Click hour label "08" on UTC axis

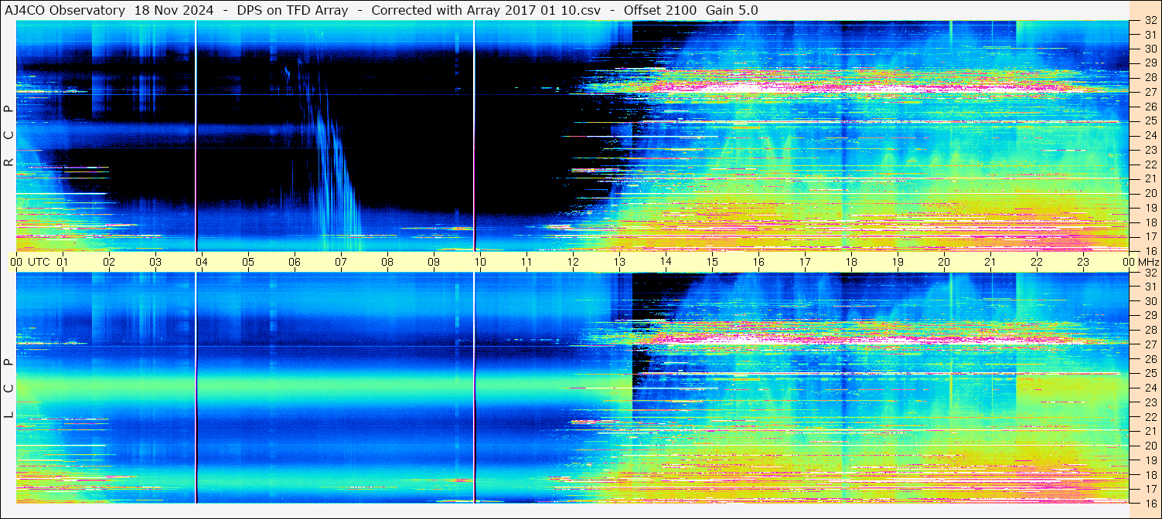click(387, 263)
